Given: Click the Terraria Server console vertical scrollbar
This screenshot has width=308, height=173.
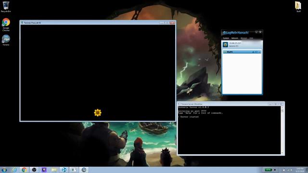Looking at the screenshot, I should [282, 130].
